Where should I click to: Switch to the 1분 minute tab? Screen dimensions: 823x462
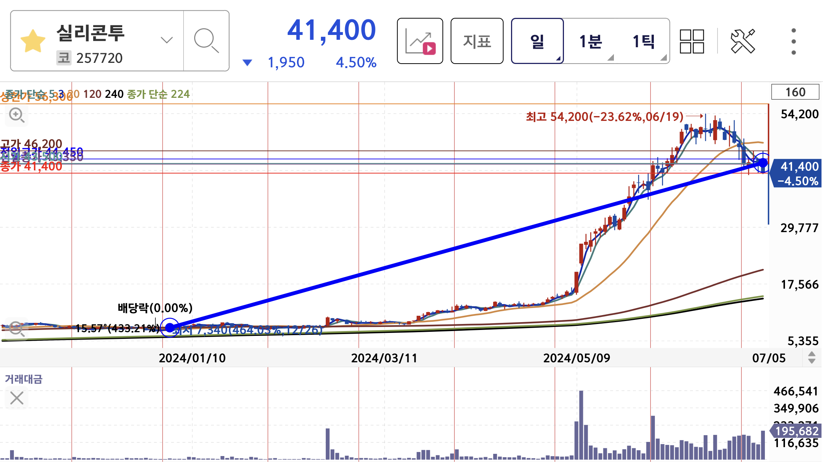tap(590, 41)
